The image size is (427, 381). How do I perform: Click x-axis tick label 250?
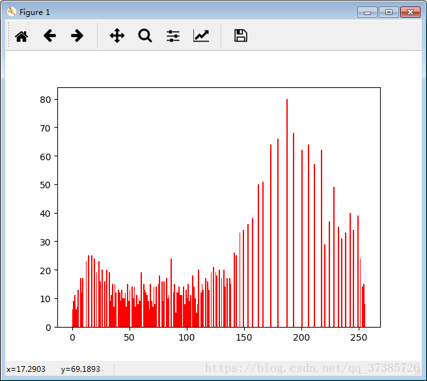coord(359,337)
